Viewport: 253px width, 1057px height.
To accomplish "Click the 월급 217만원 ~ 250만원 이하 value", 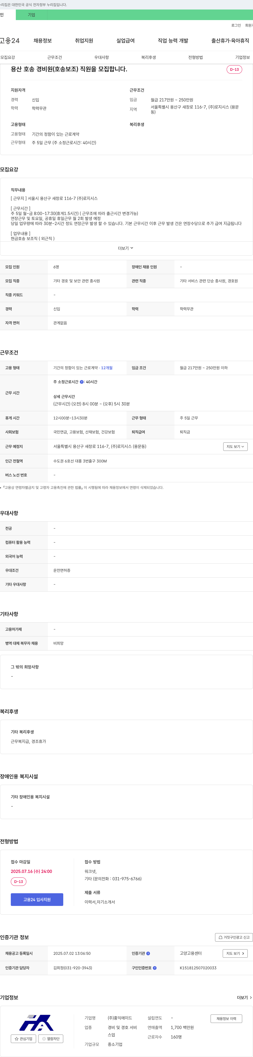I will click(x=203, y=368).
